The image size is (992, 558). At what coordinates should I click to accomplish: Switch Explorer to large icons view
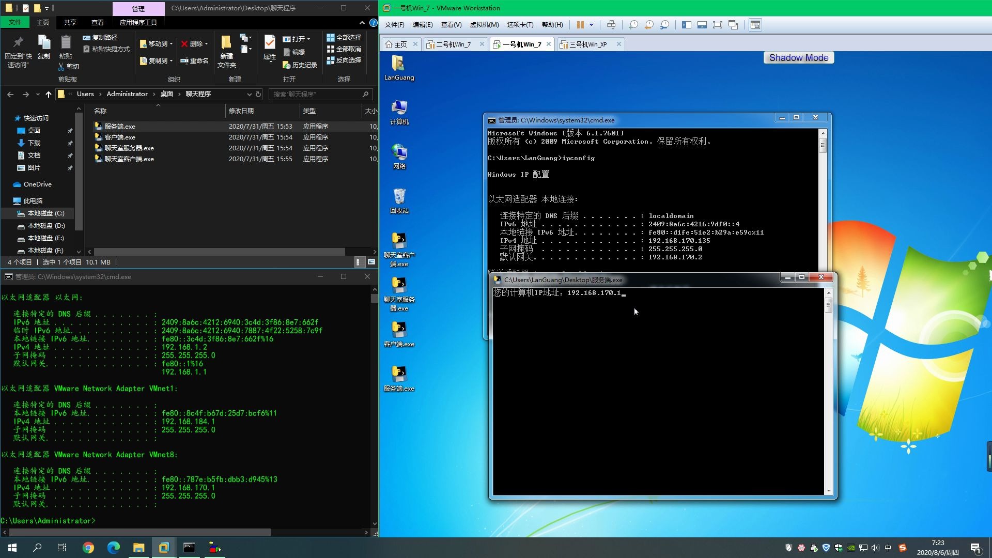coord(371,262)
